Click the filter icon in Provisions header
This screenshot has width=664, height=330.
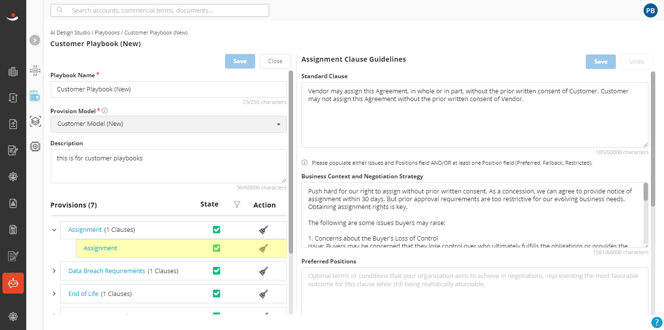click(x=237, y=205)
